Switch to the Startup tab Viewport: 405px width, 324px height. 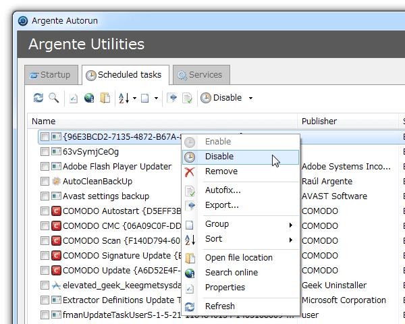[x=51, y=75]
